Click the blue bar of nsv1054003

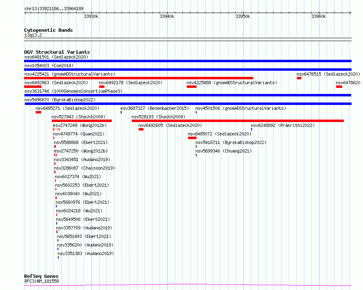click(x=188, y=70)
